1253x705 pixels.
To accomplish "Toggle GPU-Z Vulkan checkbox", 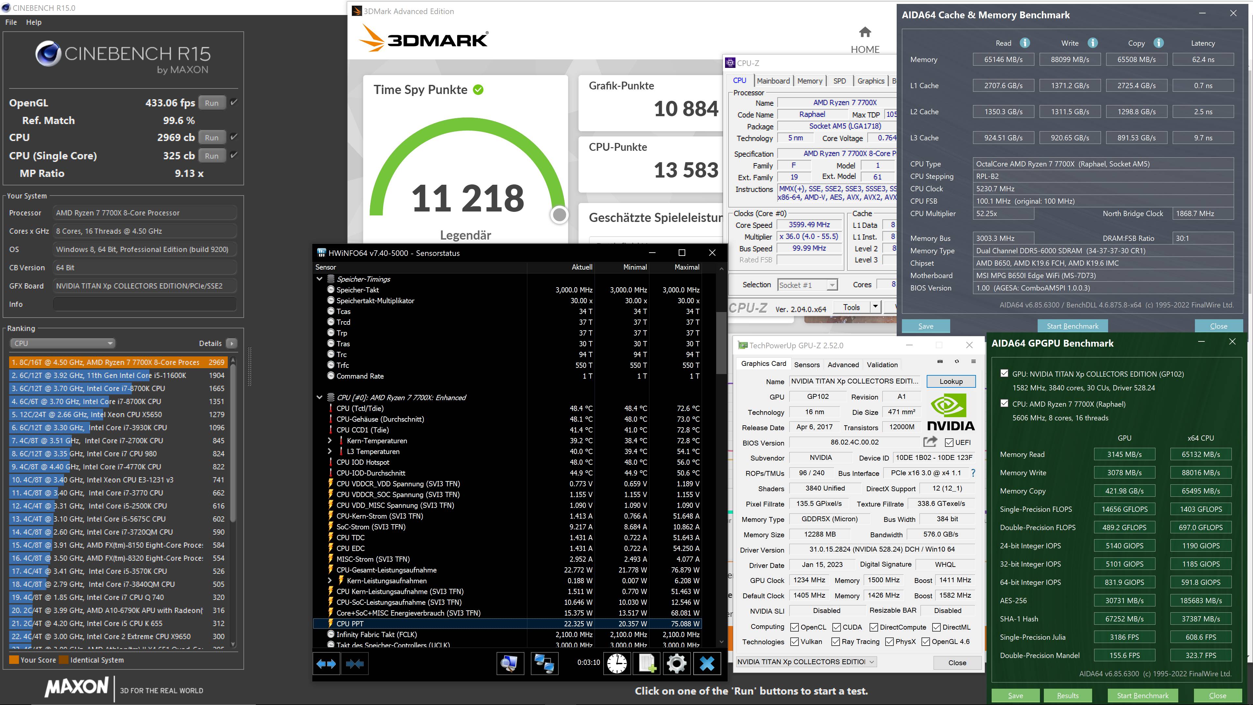I will coord(794,642).
